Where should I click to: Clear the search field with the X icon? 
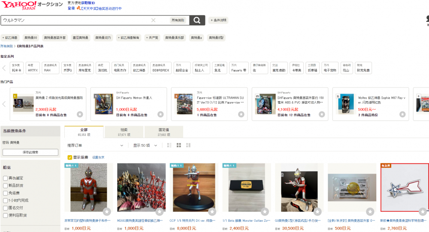[x=153, y=20]
